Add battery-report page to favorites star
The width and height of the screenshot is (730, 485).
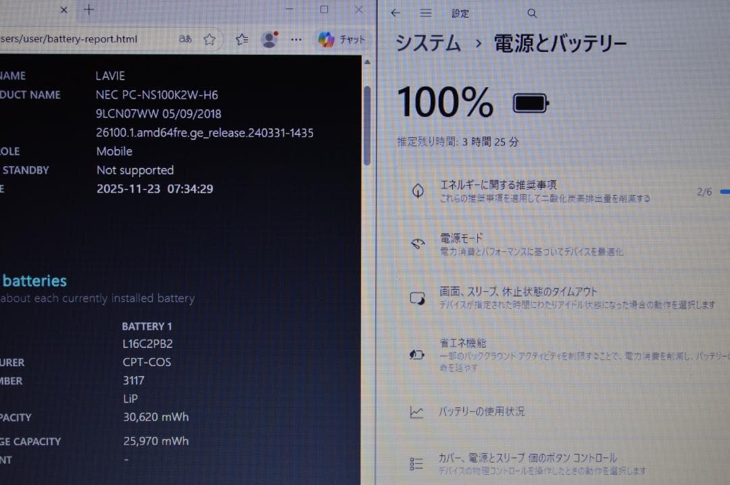tap(210, 39)
